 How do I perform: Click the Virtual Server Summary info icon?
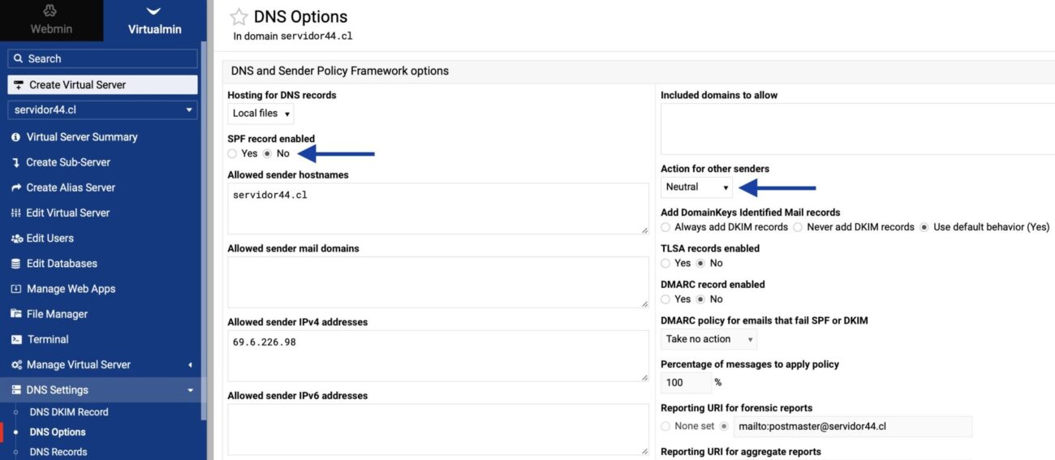(x=16, y=137)
